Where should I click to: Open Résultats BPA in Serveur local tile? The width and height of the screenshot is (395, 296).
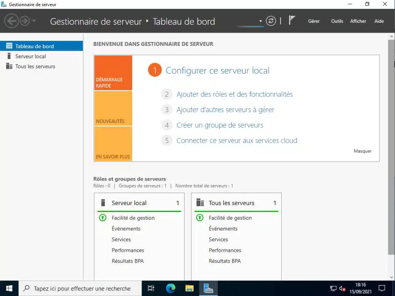pos(128,261)
